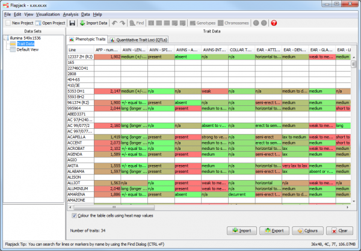The height and width of the screenshot is (251, 361).
Task: Click the horizontal scrollbar thumb under the table
Action: point(114,207)
